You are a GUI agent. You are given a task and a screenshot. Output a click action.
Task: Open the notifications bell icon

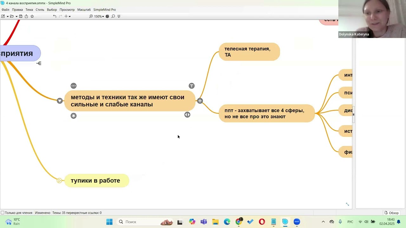click(x=399, y=222)
